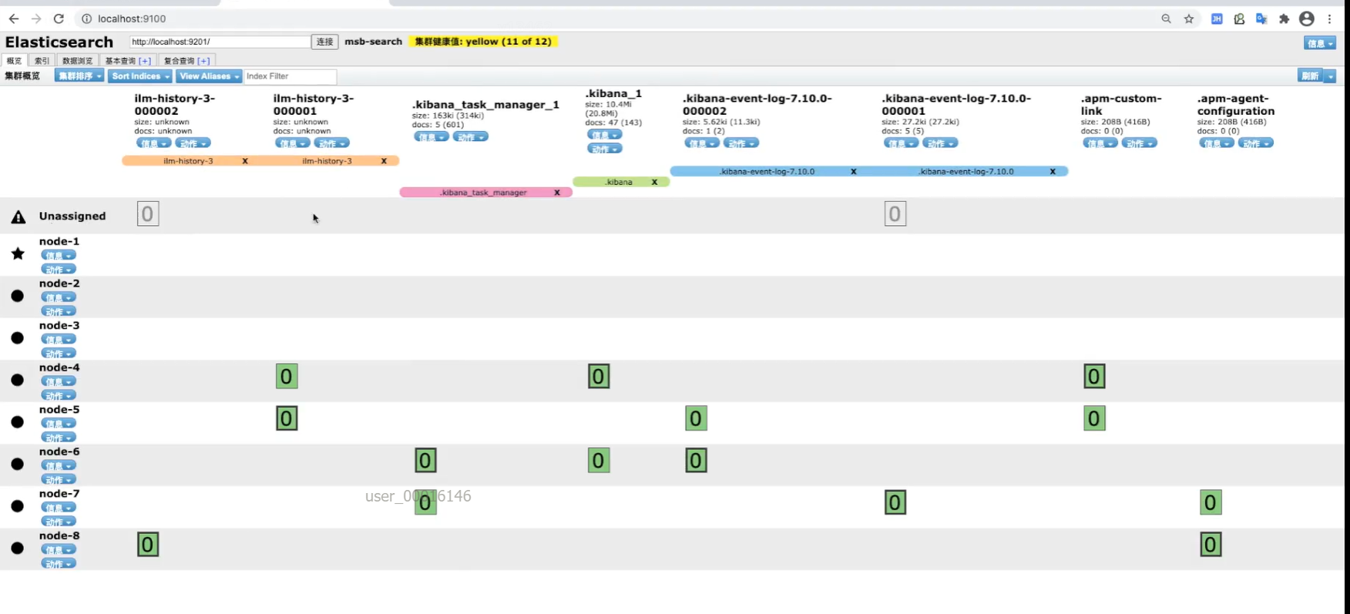Open 信息 dropdown for .kibana_task_manager_1
The width and height of the screenshot is (1350, 614).
pyautogui.click(x=432, y=137)
